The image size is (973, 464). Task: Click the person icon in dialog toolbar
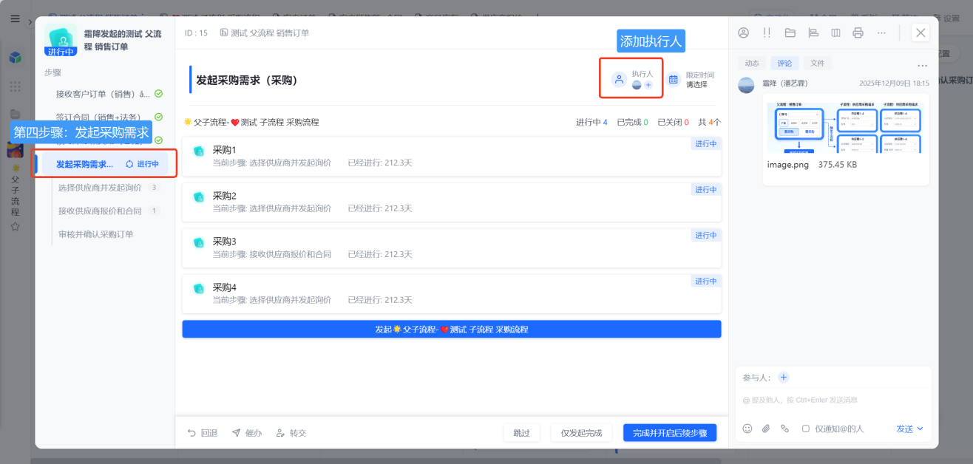click(x=744, y=33)
